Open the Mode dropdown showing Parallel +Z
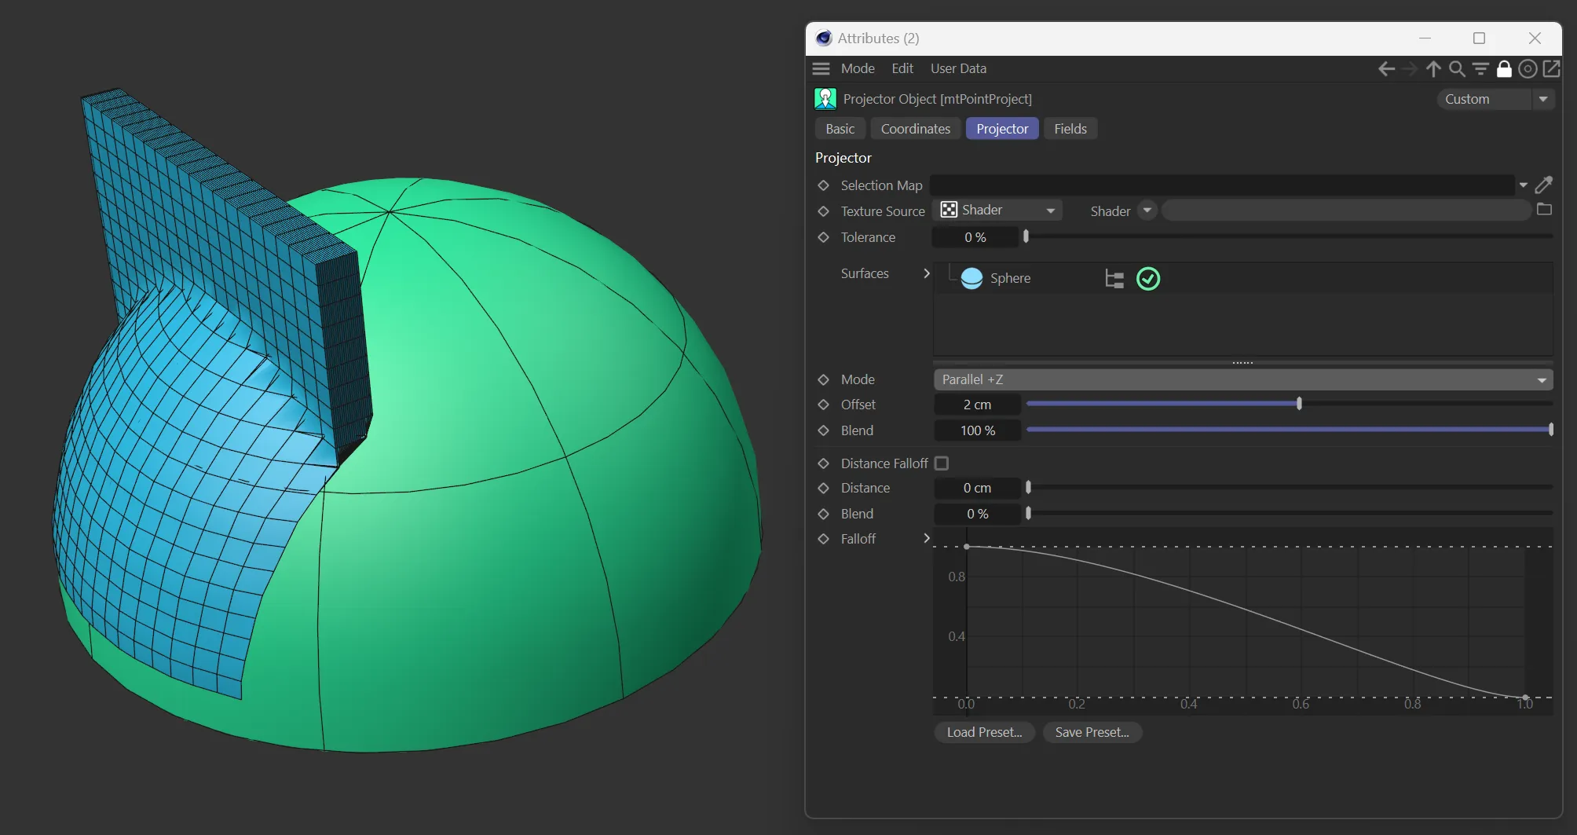The height and width of the screenshot is (835, 1577). (1242, 379)
